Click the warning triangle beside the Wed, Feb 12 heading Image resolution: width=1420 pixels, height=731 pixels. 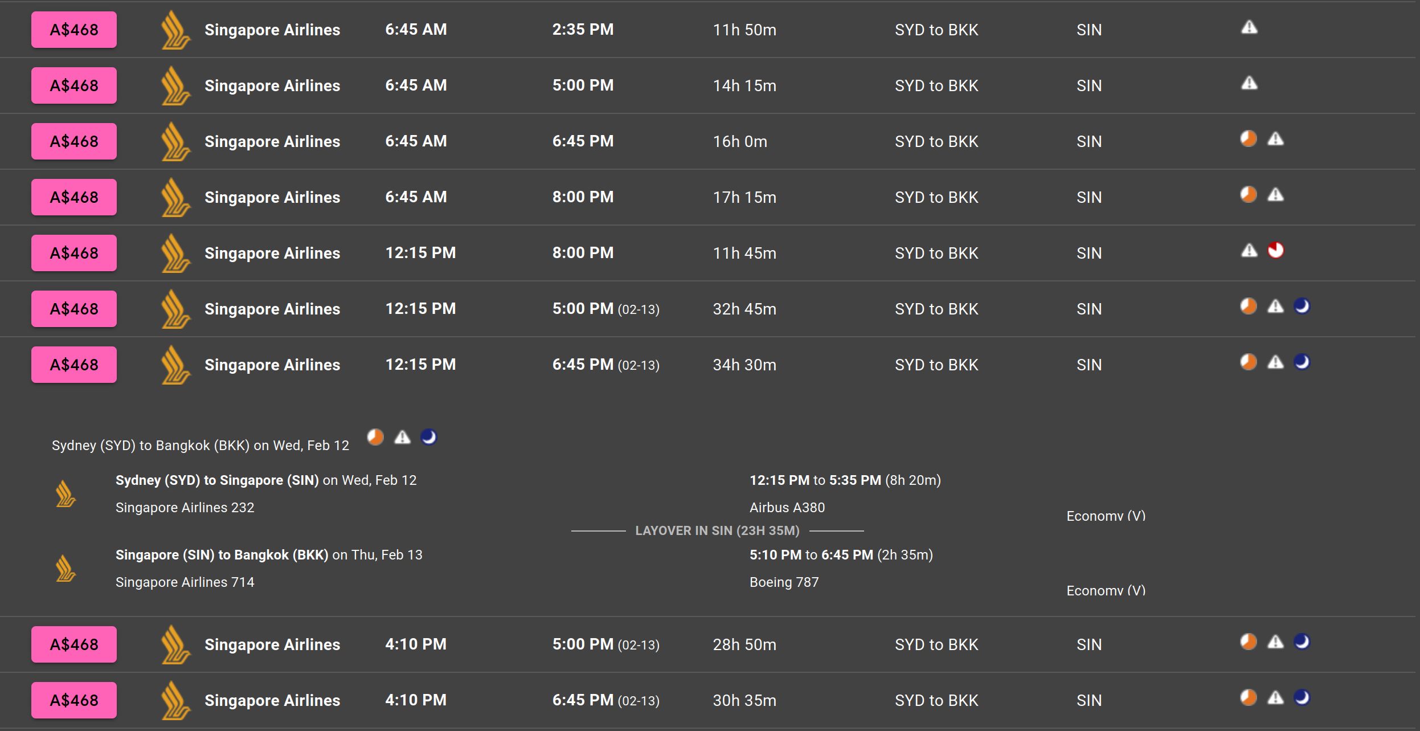402,437
